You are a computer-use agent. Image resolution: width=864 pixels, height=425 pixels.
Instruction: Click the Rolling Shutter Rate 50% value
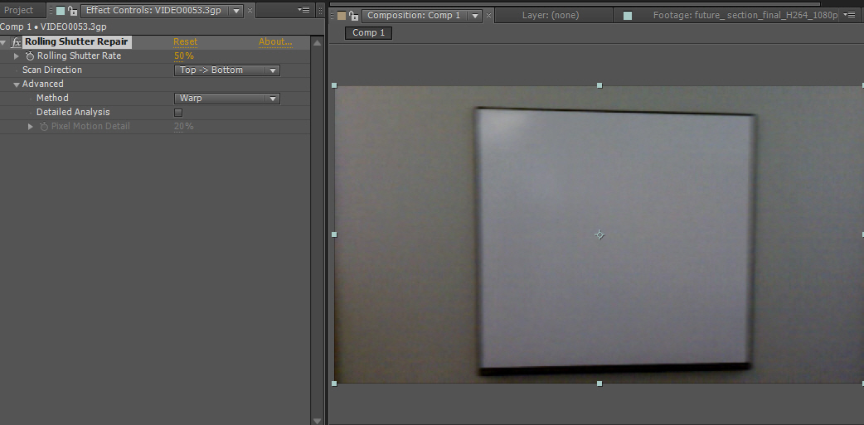[183, 56]
